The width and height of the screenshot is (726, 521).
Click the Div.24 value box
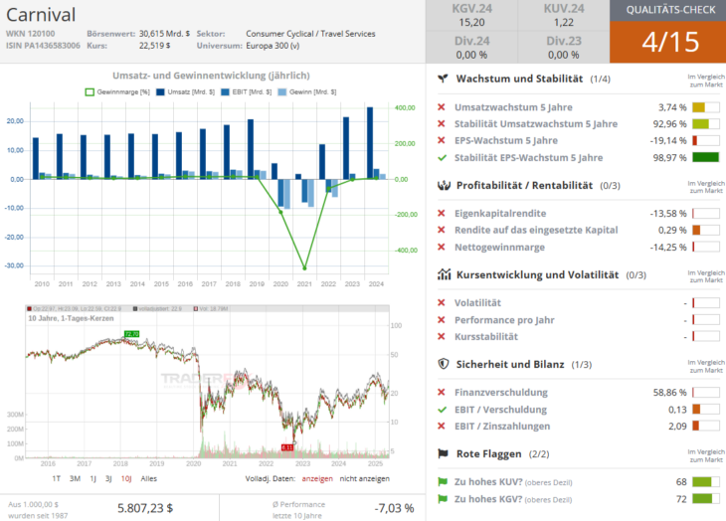[471, 47]
